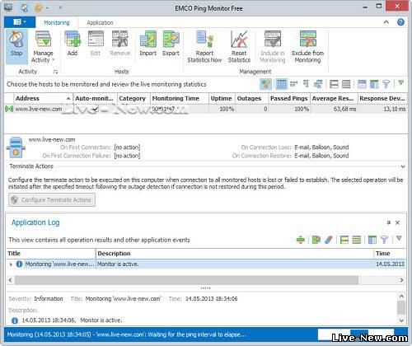412x346 pixels.
Task: Click the Application Log expand/collapse icon
Action: click(x=301, y=240)
